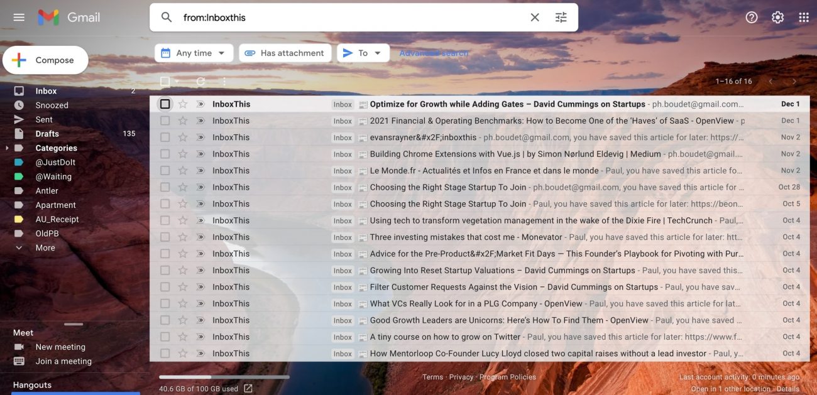The height and width of the screenshot is (395, 817).
Task: Select the 'Optimize for Growth' email checkbox
Action: [165, 104]
